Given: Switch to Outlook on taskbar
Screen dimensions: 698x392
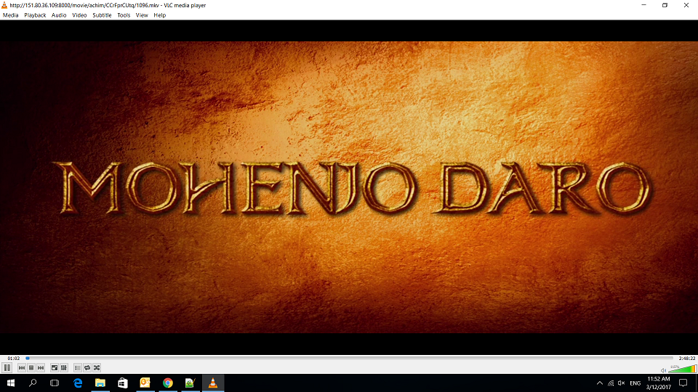Looking at the screenshot, I should 145,383.
